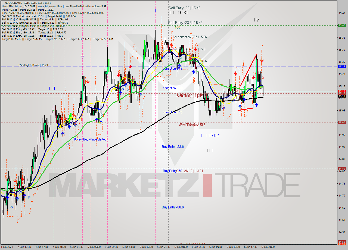The height and width of the screenshot is (250, 348).
Task: Click the 'FSB-HighToBreak | 15.23' line label
Action: click(33, 65)
